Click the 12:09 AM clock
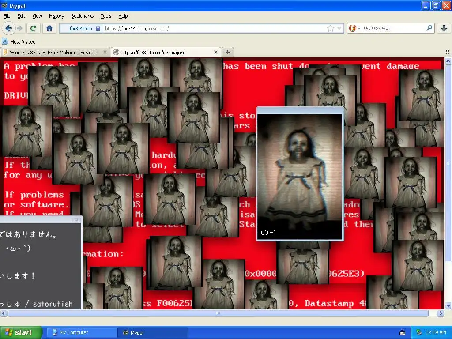The image size is (452, 339). click(436, 332)
